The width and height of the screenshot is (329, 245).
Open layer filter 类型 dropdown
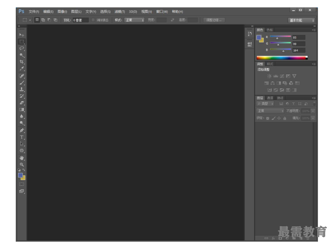[265, 104]
